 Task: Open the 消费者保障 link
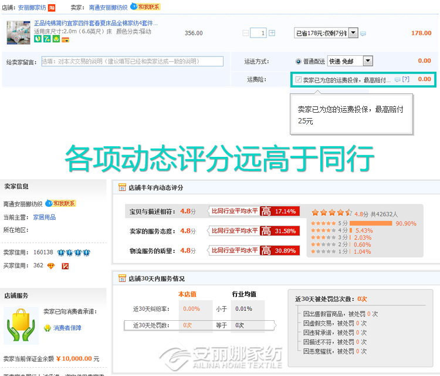(67, 328)
